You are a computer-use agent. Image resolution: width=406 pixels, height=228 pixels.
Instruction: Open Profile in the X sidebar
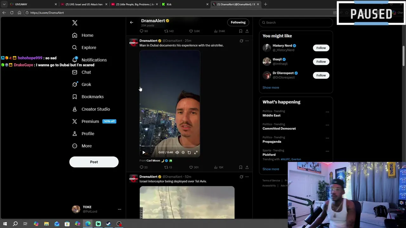point(83,134)
